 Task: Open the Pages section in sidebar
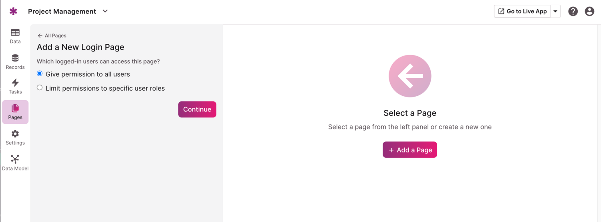pos(15,112)
